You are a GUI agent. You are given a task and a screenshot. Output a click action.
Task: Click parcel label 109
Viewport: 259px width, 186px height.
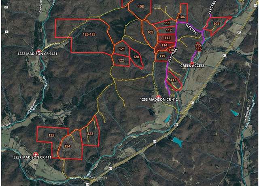(150, 32)
